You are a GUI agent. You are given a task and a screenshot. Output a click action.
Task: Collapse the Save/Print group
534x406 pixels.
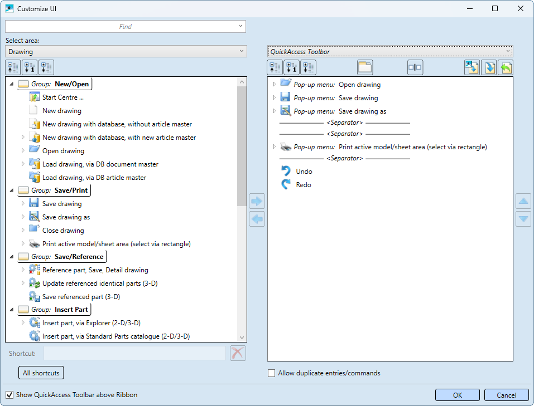12,190
